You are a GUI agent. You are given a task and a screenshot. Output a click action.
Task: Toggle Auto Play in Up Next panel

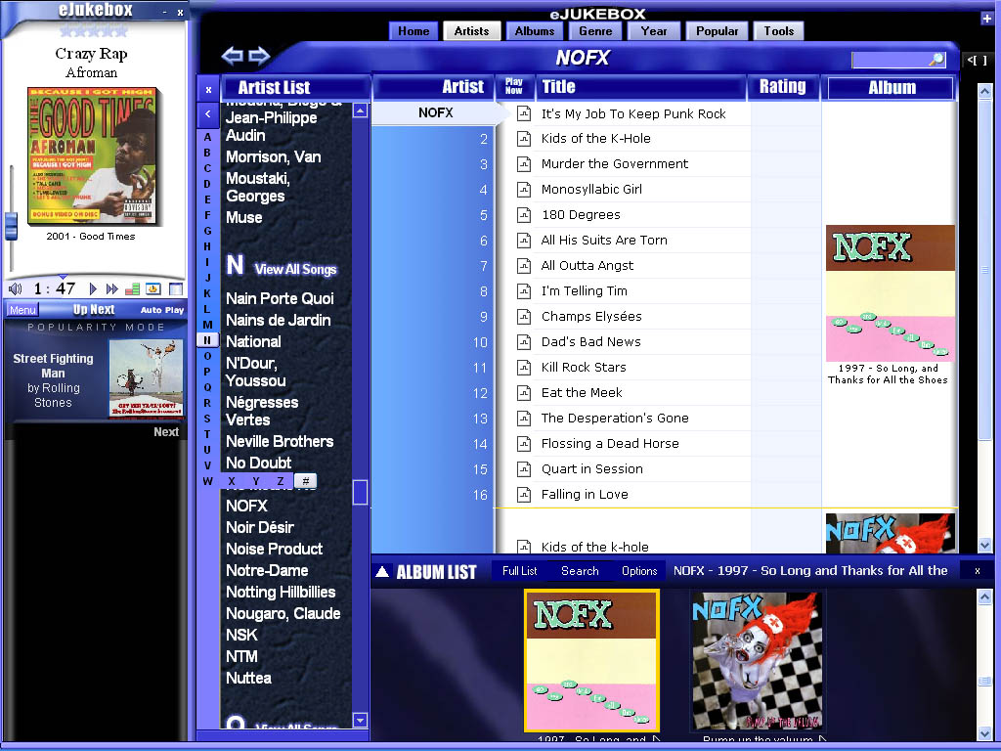pos(162,310)
